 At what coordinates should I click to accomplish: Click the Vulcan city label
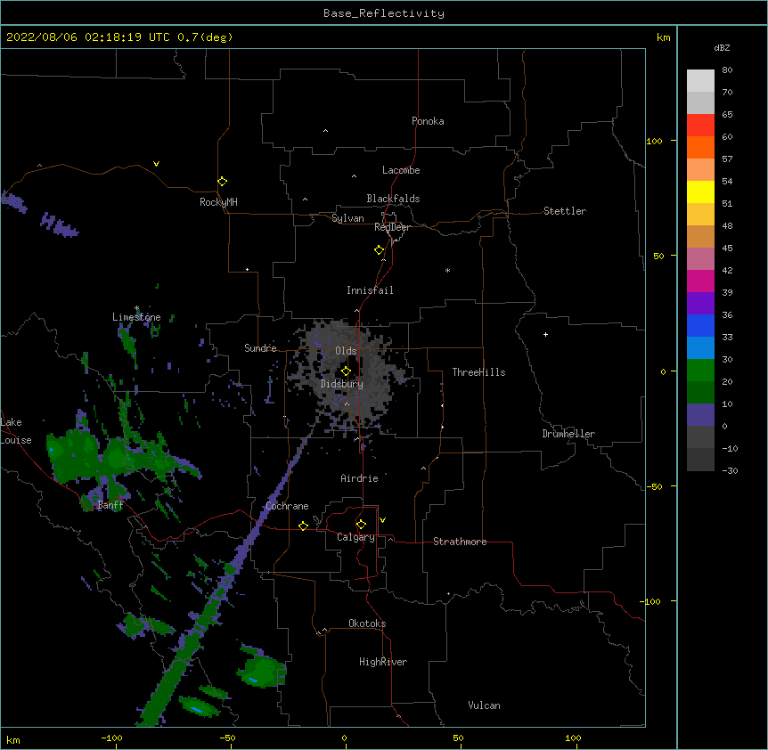point(484,705)
